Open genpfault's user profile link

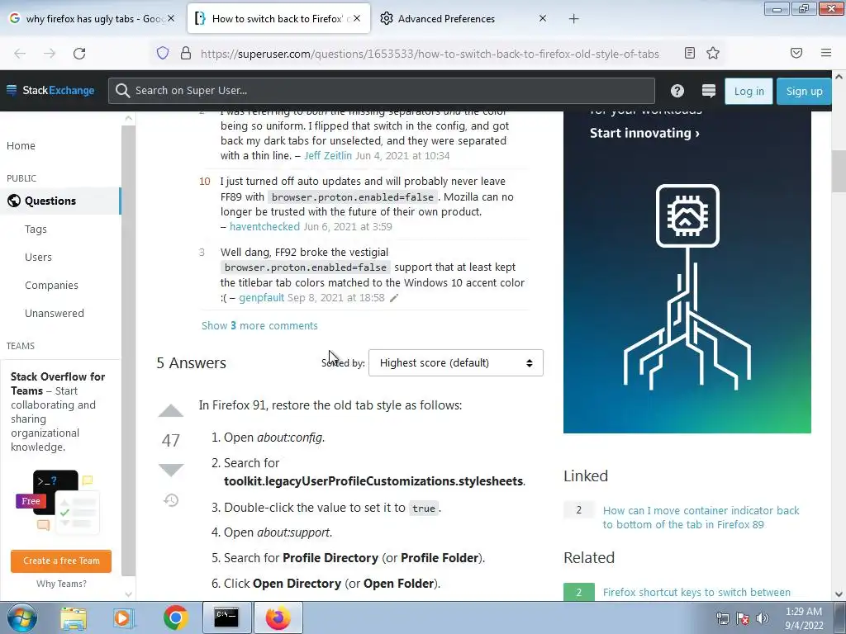(x=262, y=297)
